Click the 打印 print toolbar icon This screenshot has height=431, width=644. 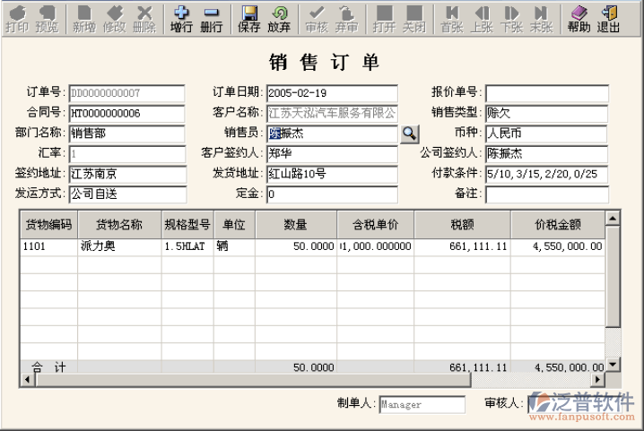click(16, 18)
